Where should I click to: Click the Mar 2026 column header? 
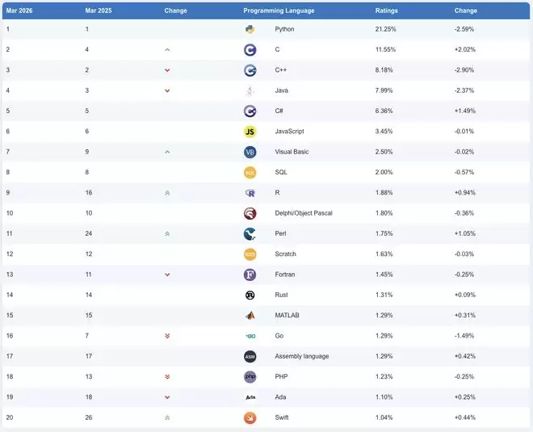click(18, 10)
